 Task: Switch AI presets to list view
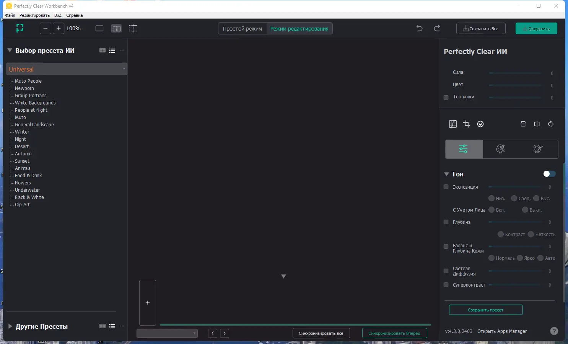(x=112, y=51)
